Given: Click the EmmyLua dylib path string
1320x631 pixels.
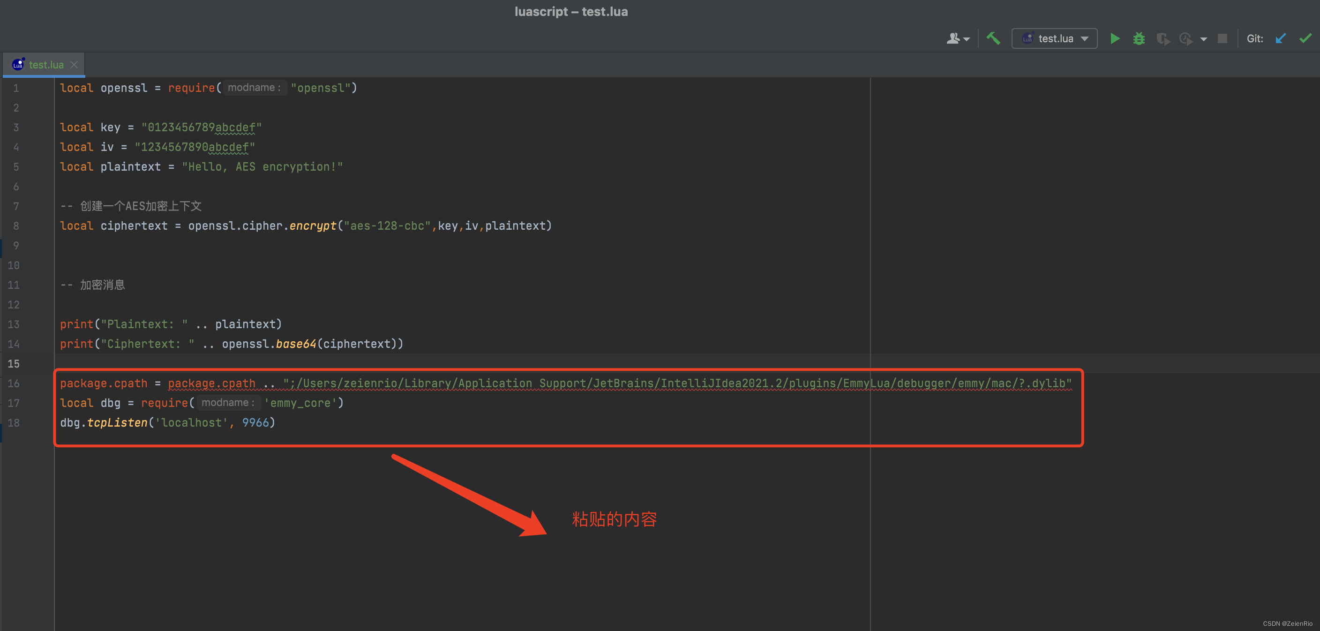Looking at the screenshot, I should pos(677,383).
